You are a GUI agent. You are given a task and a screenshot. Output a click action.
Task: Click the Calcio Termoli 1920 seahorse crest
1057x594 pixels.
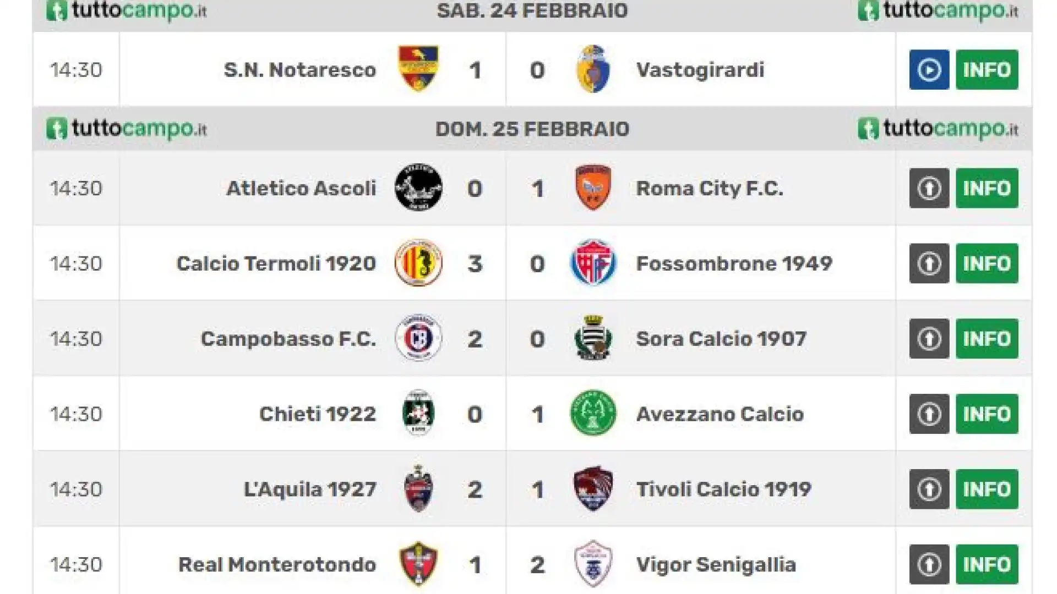tap(418, 263)
